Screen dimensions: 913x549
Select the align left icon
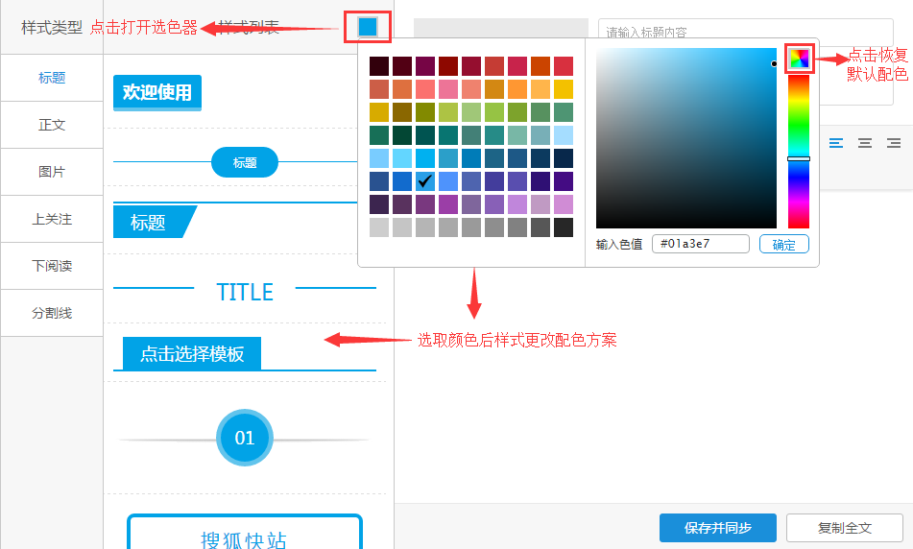(x=836, y=143)
